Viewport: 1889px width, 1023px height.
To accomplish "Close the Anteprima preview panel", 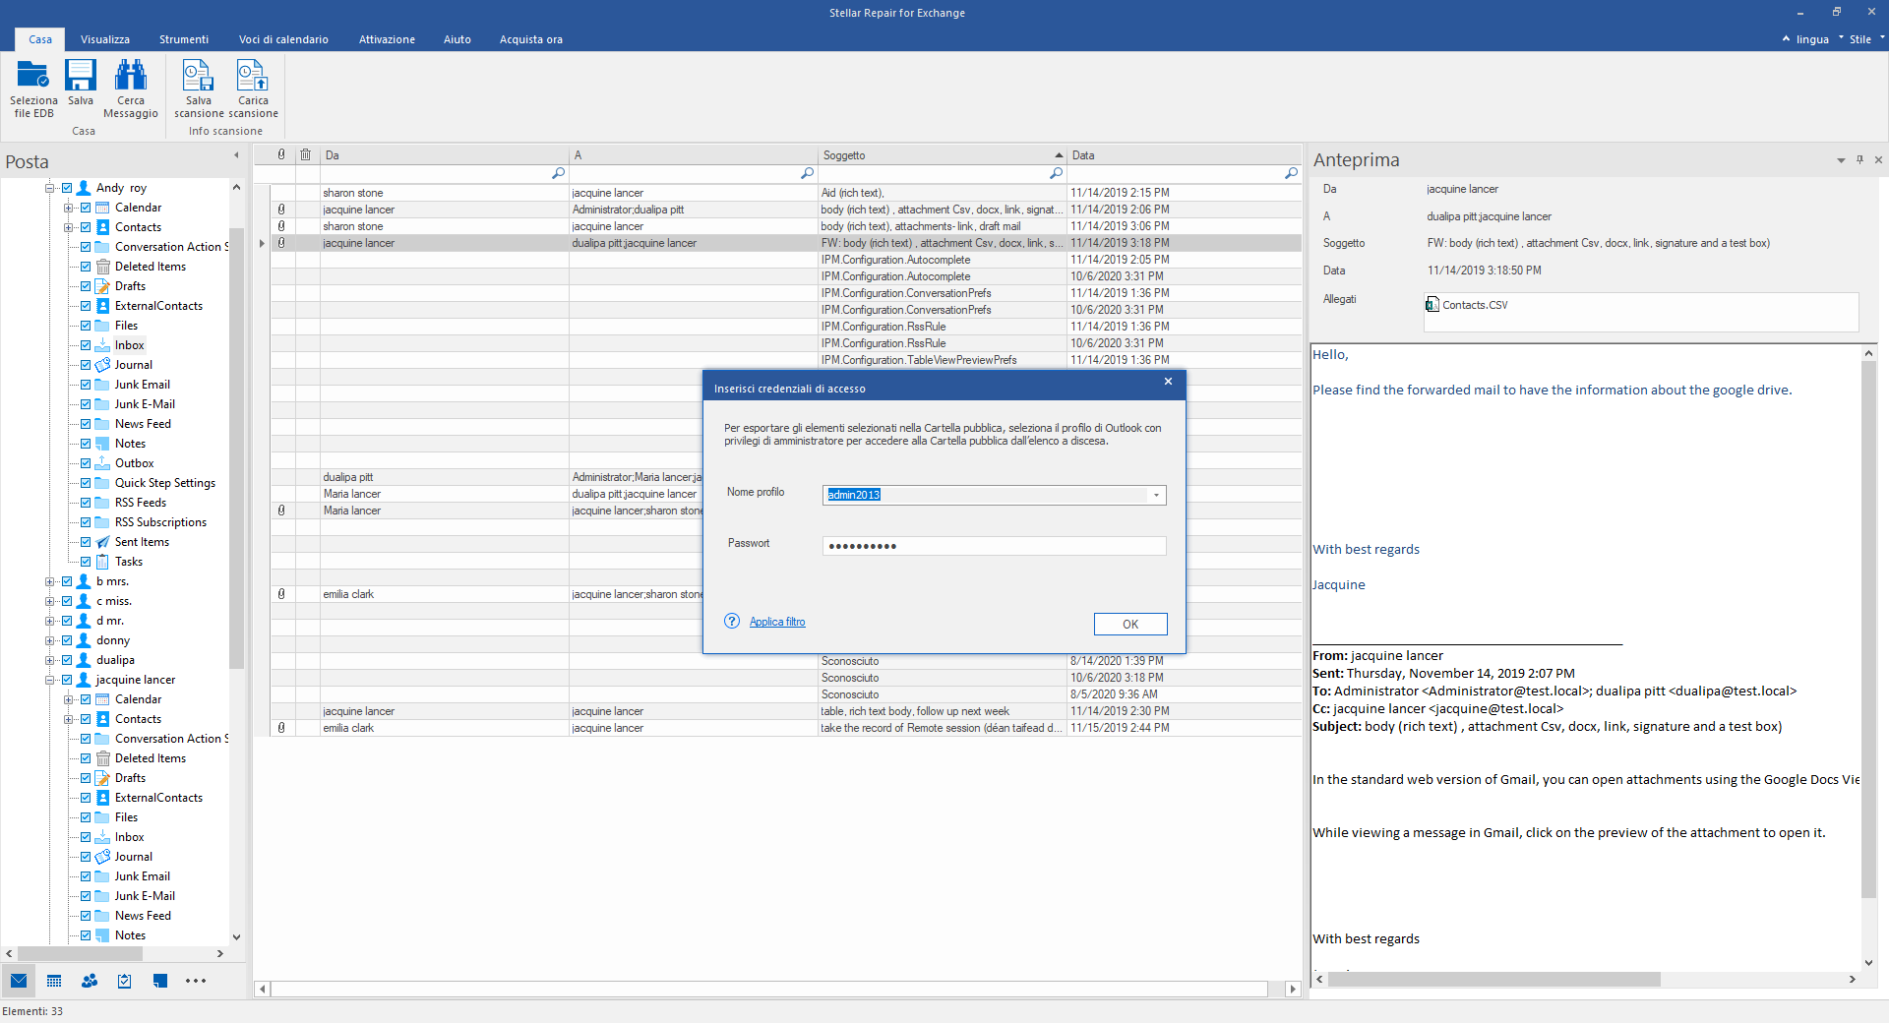I will pos(1878,159).
